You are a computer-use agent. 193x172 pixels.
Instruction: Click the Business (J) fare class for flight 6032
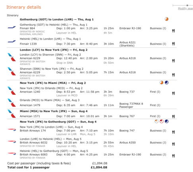click(x=158, y=143)
